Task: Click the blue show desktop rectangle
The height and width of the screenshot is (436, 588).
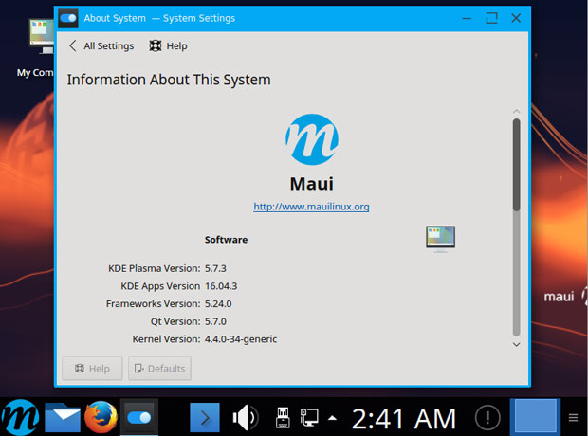Action: 535,416
